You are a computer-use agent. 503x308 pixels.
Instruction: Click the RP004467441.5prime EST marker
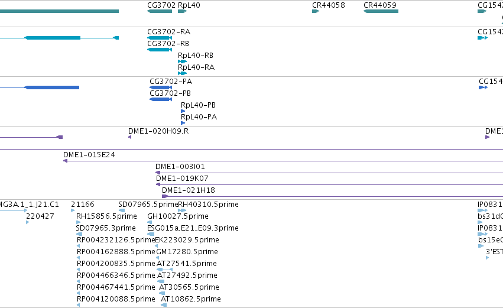pos(78,294)
